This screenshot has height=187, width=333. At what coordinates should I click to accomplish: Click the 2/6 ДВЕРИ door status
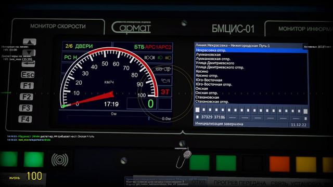coord(79,46)
